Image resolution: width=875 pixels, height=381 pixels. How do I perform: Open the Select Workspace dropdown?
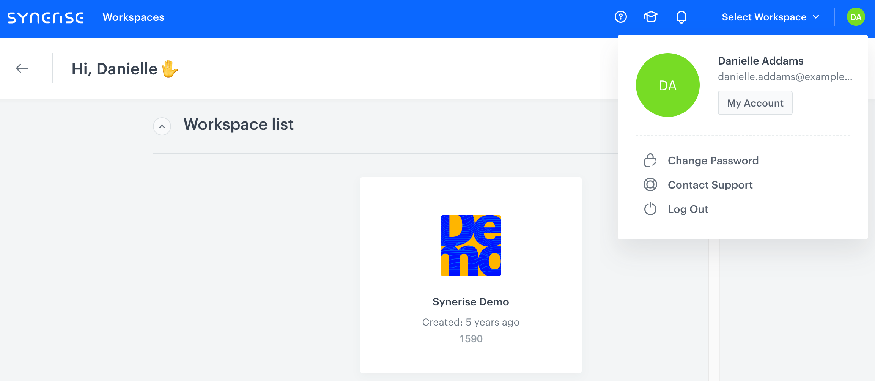tap(764, 17)
